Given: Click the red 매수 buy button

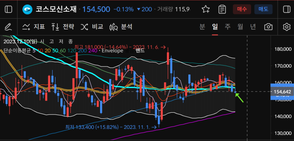Looking at the screenshot, I should coord(242,9).
